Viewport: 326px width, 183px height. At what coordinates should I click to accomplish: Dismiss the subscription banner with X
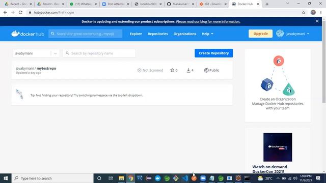[x=317, y=21]
